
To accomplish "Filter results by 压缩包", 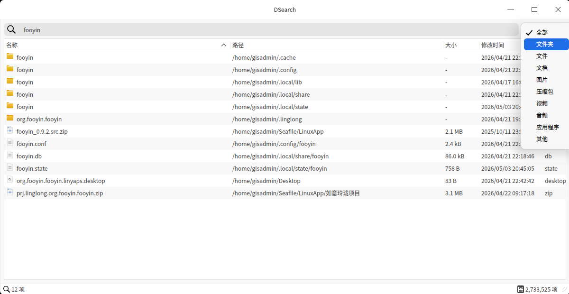I will (546, 92).
